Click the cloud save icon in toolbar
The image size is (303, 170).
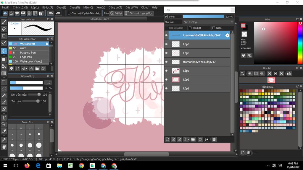[x=5, y=13]
